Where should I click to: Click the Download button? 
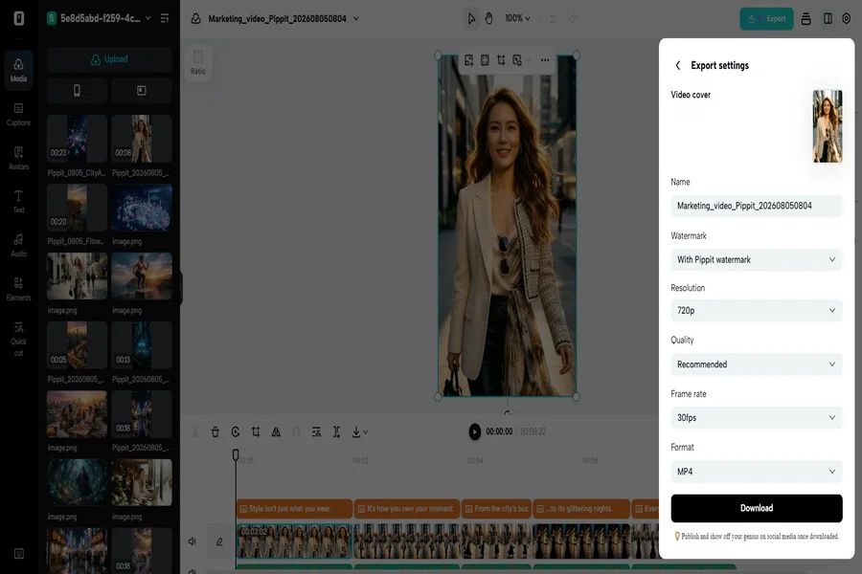757,508
